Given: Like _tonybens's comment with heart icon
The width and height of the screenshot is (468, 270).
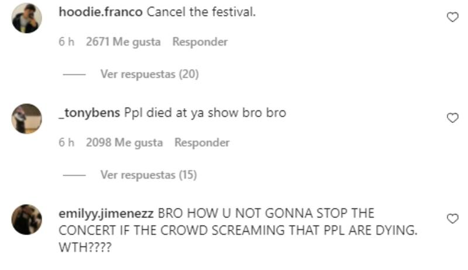Looking at the screenshot, I should click(x=452, y=118).
